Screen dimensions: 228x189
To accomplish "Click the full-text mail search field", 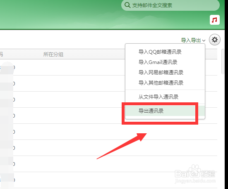I will pyautogui.click(x=170, y=5).
